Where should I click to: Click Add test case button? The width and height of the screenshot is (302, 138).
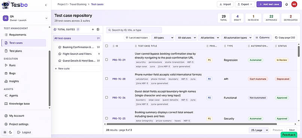point(269,4)
